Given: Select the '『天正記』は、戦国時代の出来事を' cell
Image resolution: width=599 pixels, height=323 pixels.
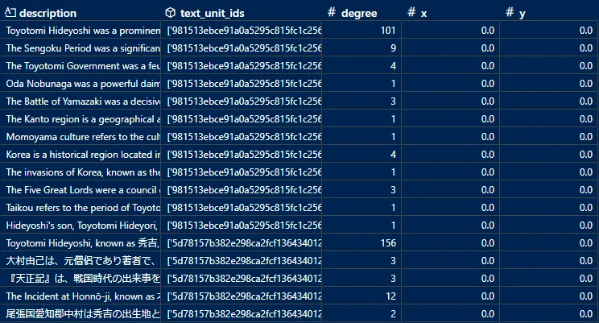Looking at the screenshot, I should pos(81,278).
